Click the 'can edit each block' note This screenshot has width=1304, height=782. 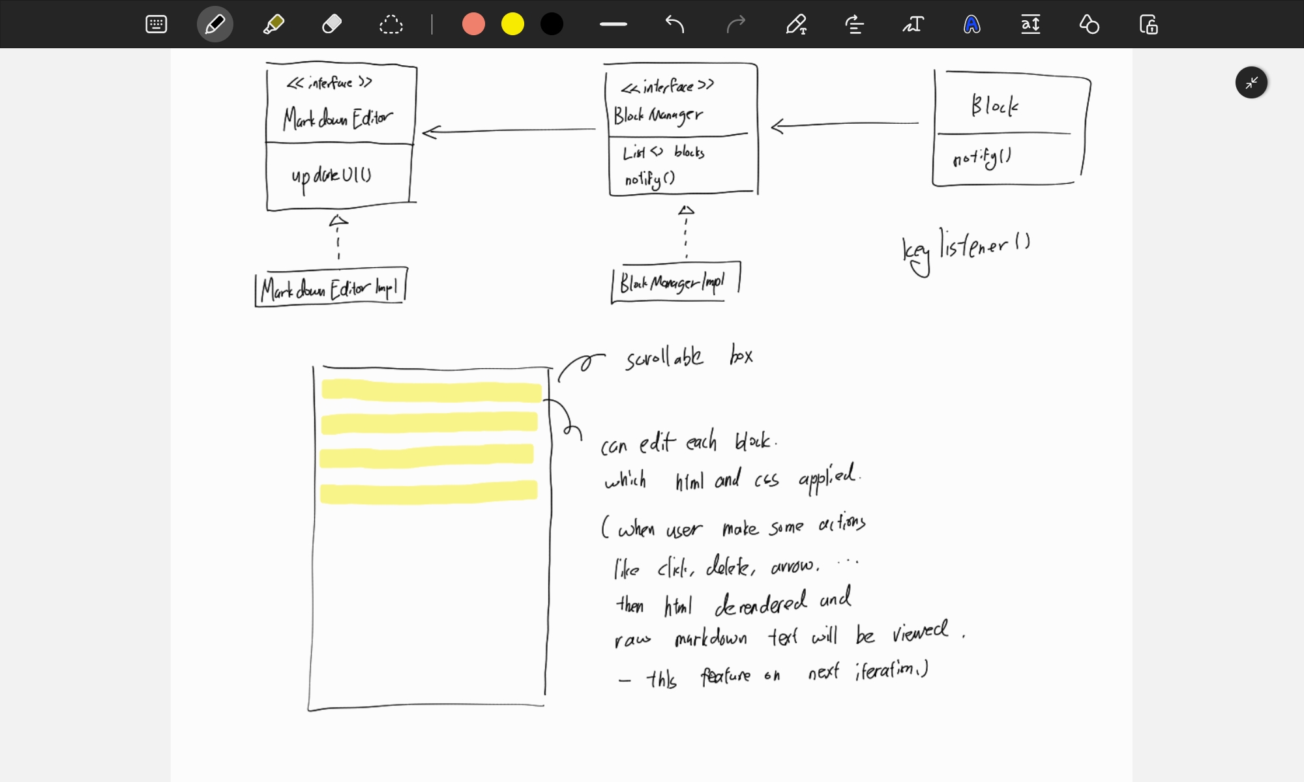coord(689,442)
